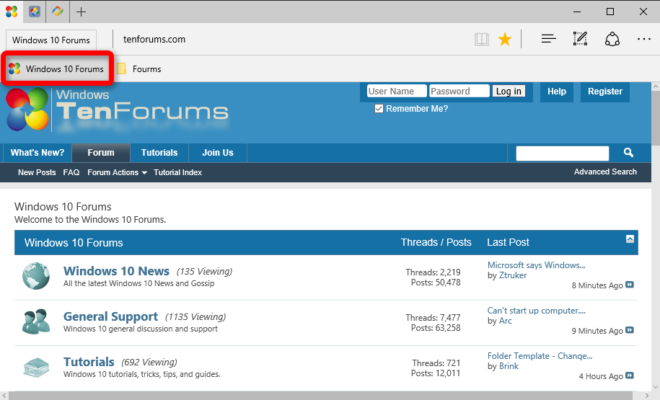Image resolution: width=660 pixels, height=400 pixels.
Task: Open the Tutorials forum link
Action: [89, 362]
